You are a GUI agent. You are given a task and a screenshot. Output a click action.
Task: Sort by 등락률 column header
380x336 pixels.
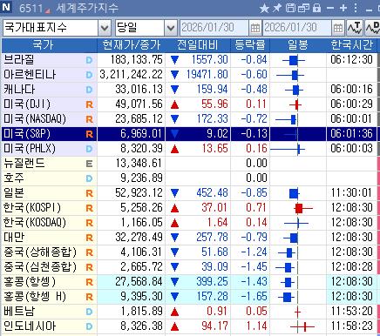[x=250, y=45]
